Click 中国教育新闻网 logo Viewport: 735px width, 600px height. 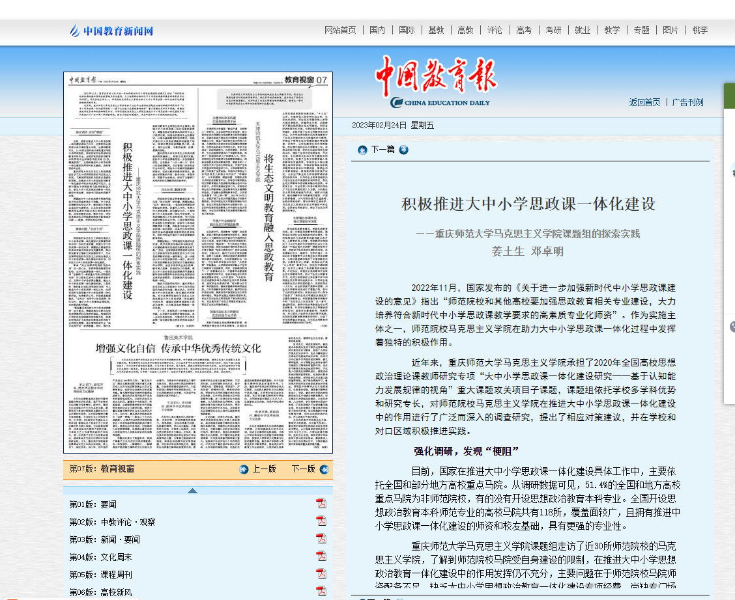pyautogui.click(x=111, y=31)
